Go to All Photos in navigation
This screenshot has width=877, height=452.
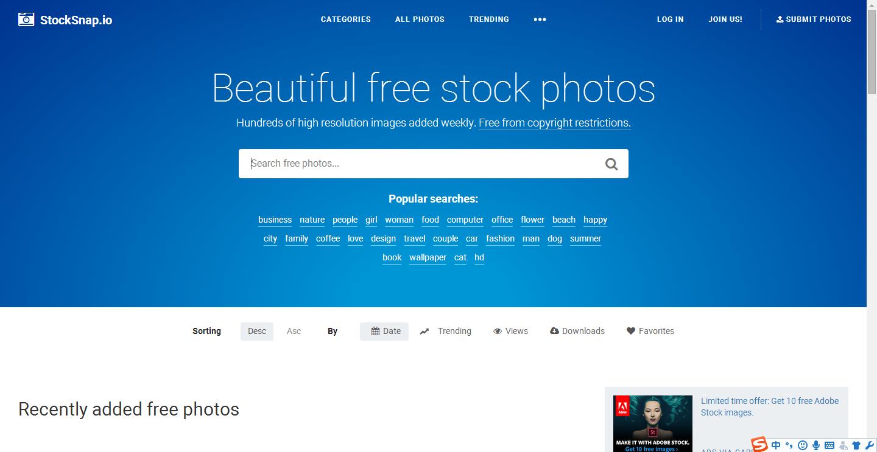[x=420, y=19]
